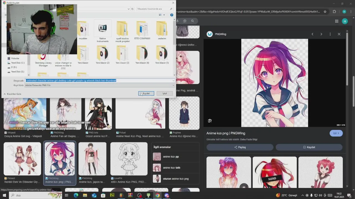Cancel the save dialog with İptal

click(164, 93)
